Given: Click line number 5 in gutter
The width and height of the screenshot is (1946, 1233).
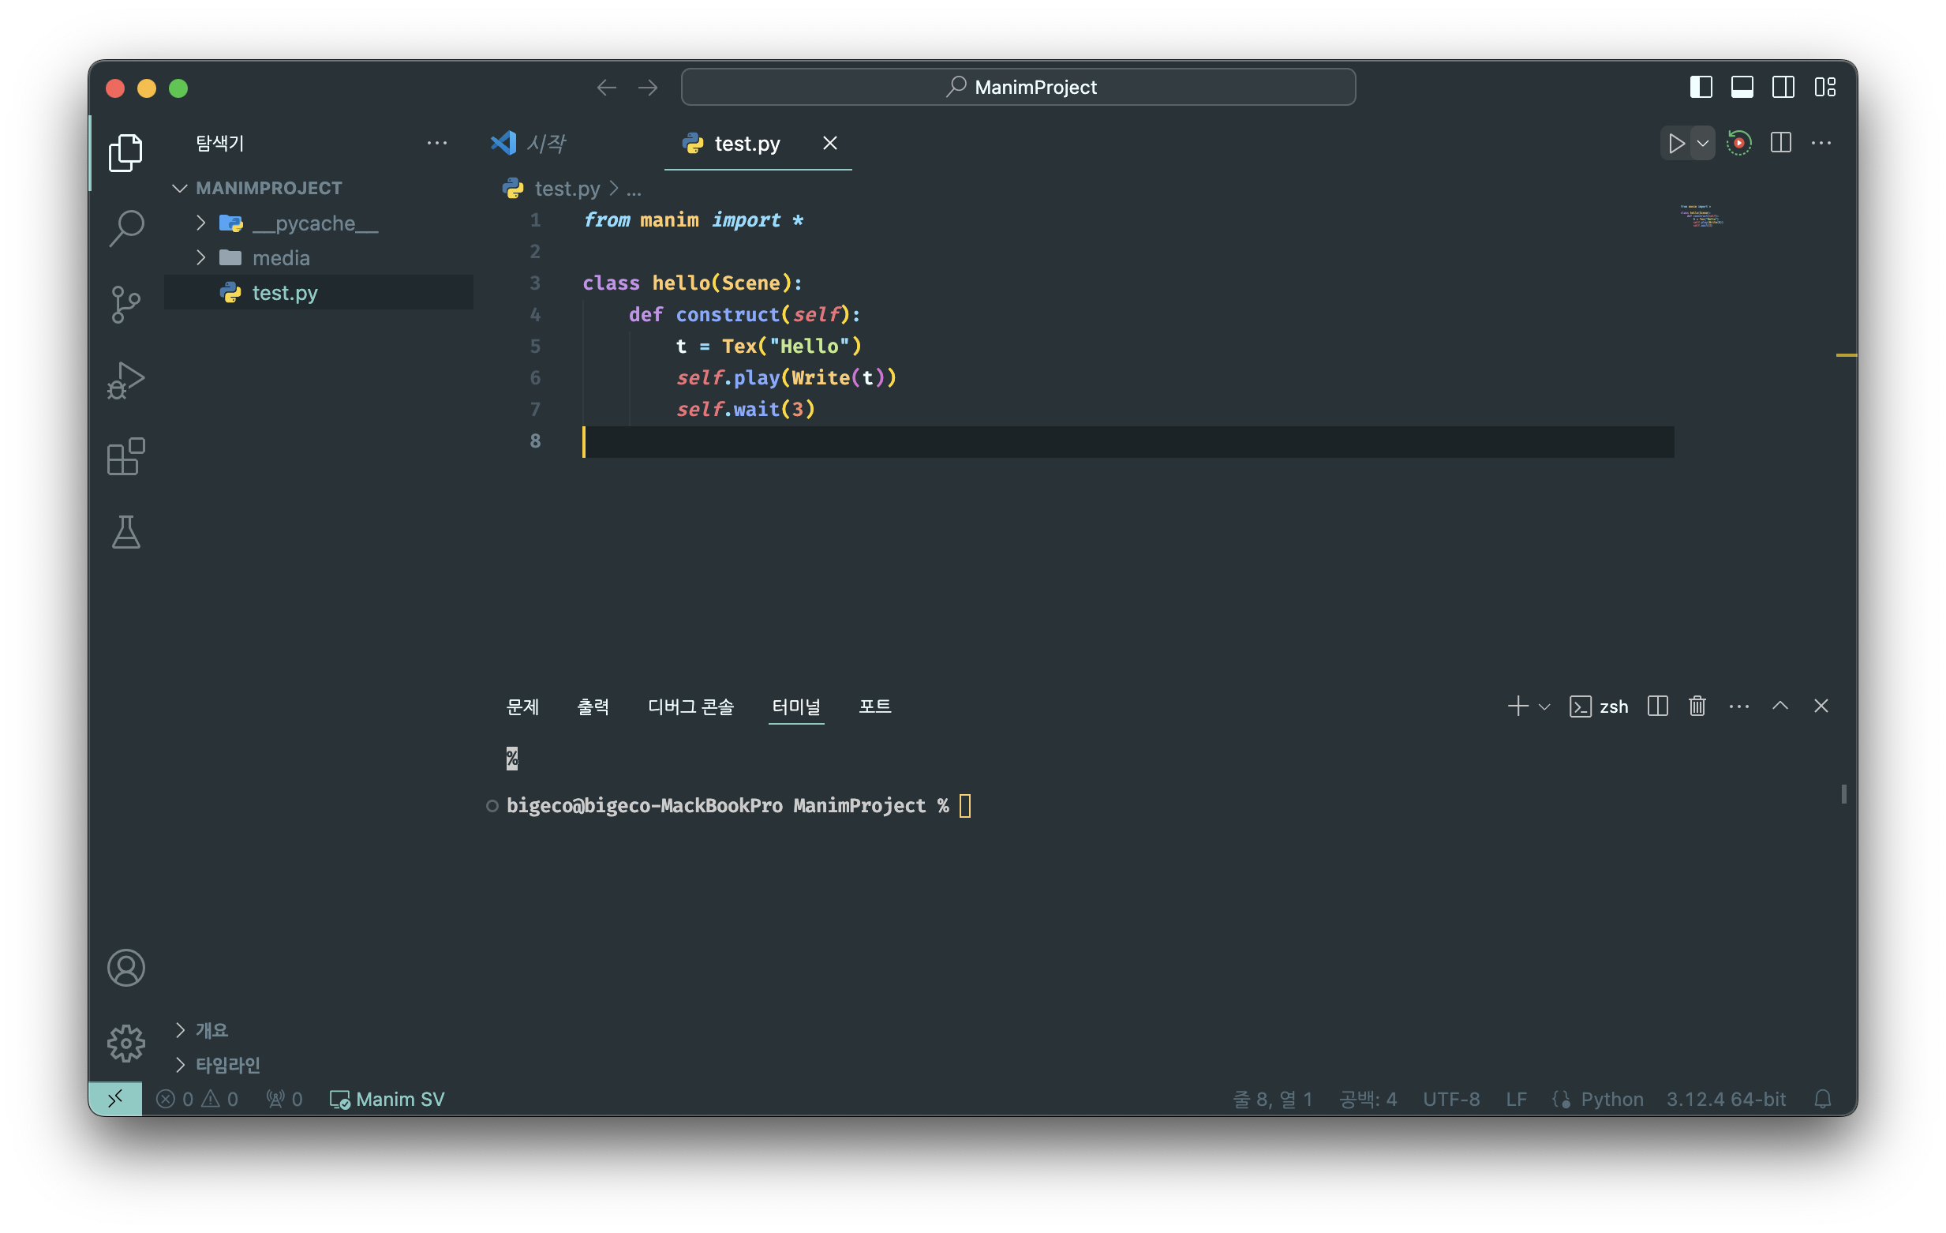Looking at the screenshot, I should pyautogui.click(x=535, y=346).
